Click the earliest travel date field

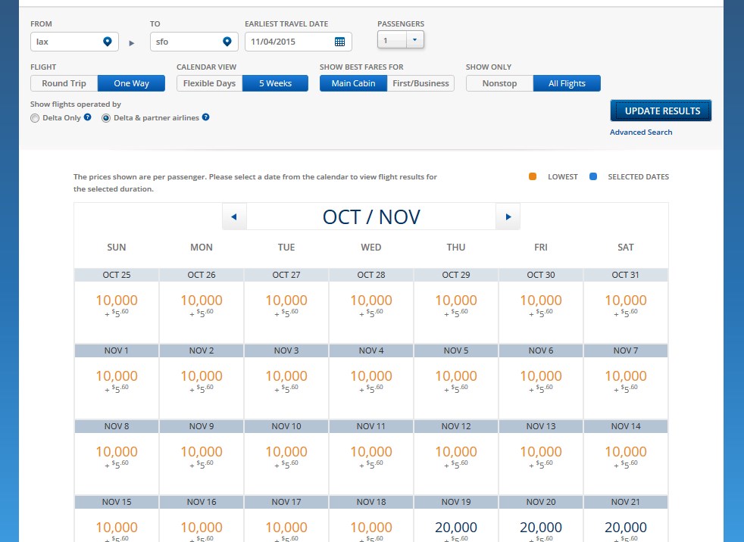click(288, 42)
